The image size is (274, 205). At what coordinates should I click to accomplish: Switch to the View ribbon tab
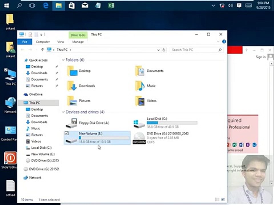(61, 42)
